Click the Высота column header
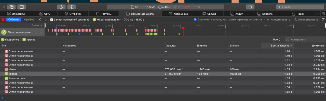Viewport: 326px width, 101px height. coord(245,46)
